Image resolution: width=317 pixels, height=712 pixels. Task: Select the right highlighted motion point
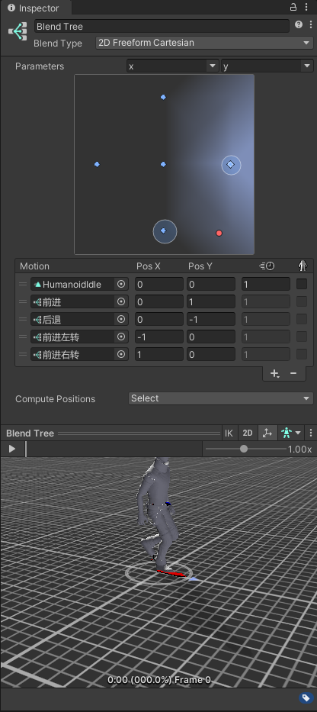click(231, 165)
